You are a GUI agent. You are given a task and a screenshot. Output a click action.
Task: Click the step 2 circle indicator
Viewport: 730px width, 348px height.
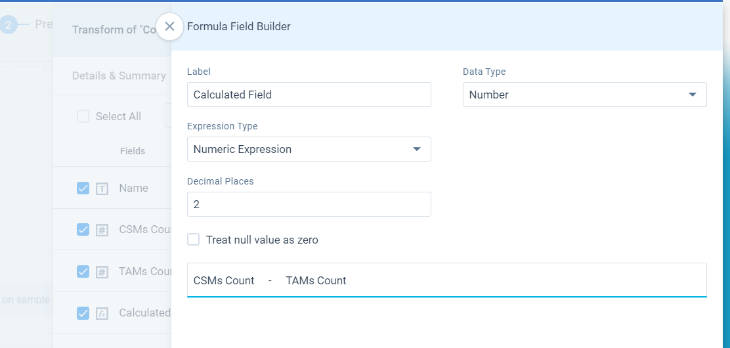pyautogui.click(x=8, y=25)
